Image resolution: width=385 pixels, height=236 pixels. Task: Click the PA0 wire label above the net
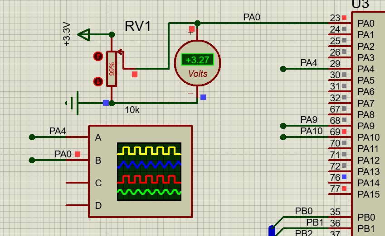point(252,17)
